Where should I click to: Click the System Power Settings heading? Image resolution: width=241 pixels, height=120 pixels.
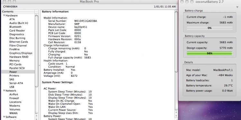[x=58, y=82]
